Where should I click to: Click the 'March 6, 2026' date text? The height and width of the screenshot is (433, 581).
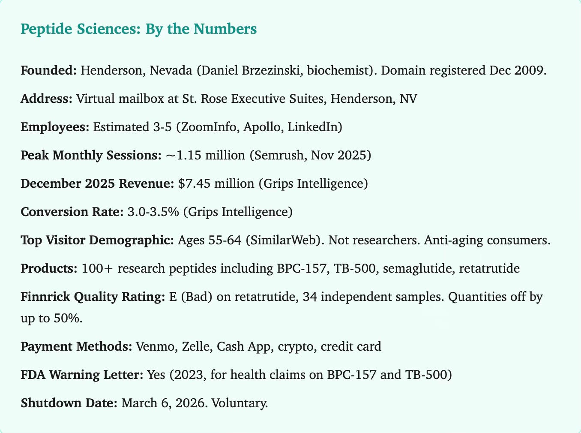[162, 403]
